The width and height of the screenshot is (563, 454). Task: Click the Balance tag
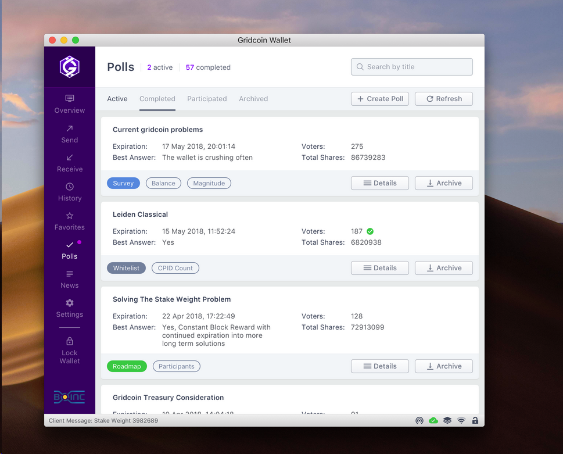pyautogui.click(x=163, y=183)
